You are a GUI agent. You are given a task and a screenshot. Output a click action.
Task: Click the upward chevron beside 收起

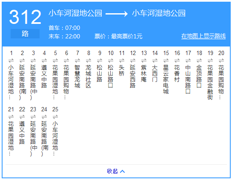122,171
